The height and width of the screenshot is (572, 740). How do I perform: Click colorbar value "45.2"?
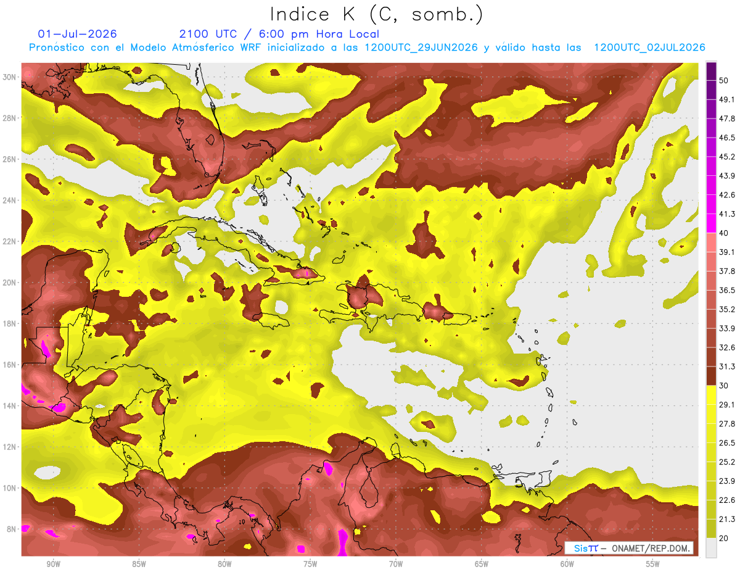coord(727,157)
